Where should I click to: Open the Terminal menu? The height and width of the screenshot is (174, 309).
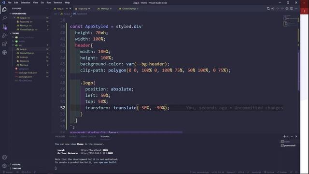[x=58, y=3]
